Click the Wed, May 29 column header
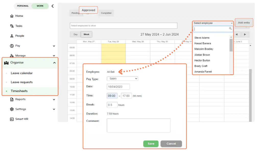 tap(138, 42)
